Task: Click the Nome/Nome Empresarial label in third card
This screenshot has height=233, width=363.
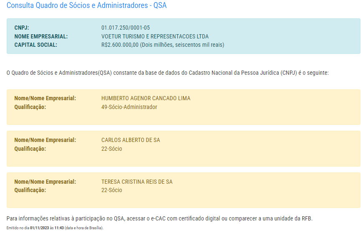Action: (x=45, y=182)
